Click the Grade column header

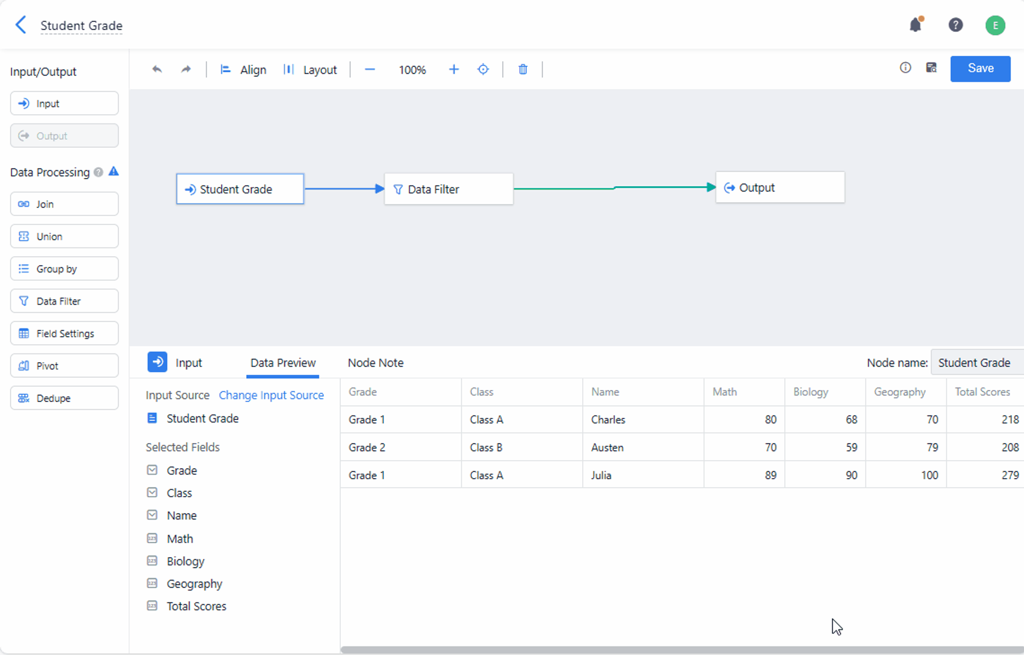401,392
